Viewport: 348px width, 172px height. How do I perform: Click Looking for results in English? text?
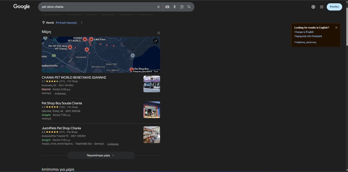pyautogui.click(x=312, y=28)
